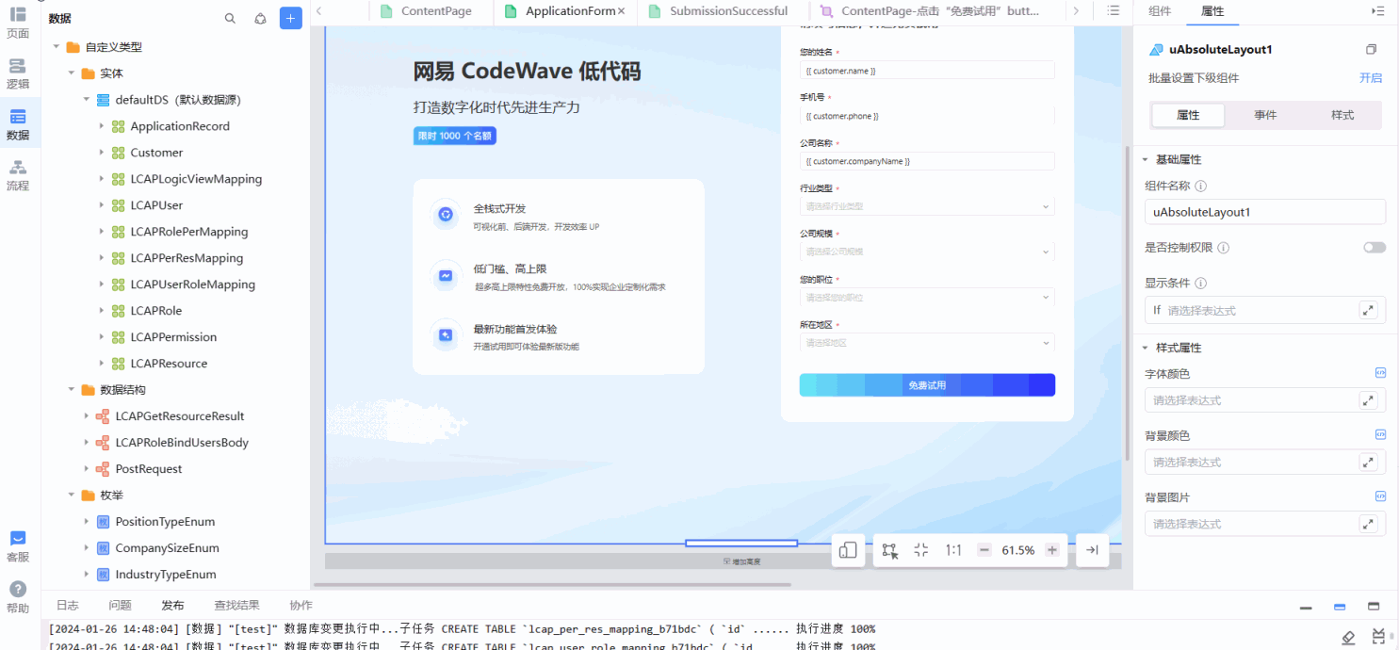1399x650 pixels.
Task: Open the 查找结果 tab in the bottom panel
Action: 236,606
